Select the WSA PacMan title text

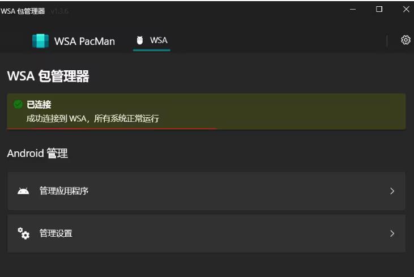84,41
